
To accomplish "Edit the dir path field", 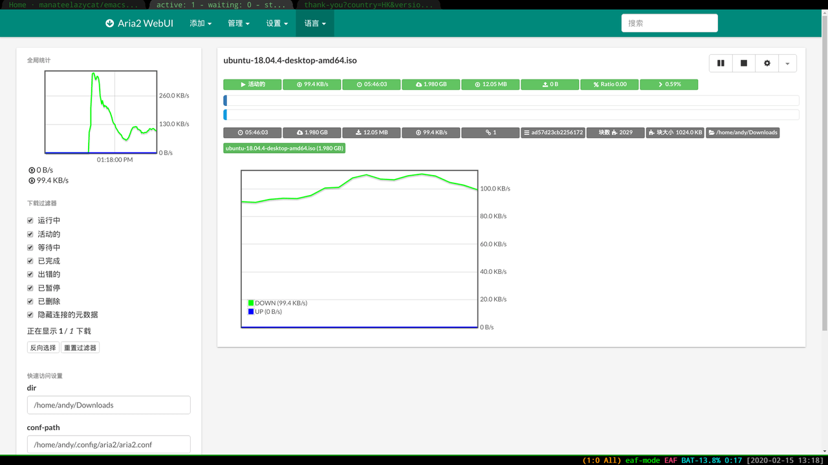I will (x=109, y=405).
